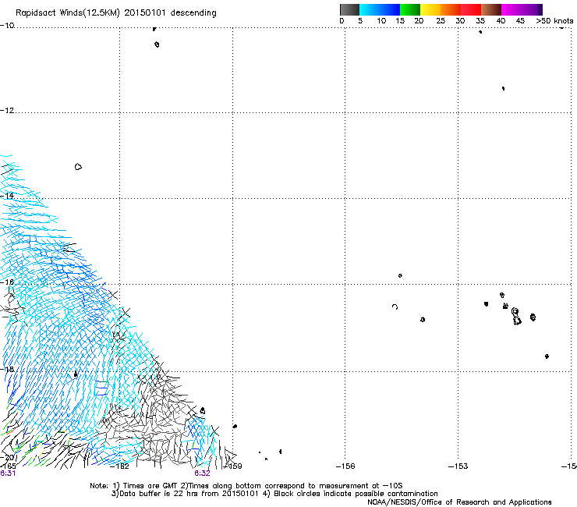Click the magenta 40-45 knots color band
This screenshot has width=577, height=507.
coord(512,9)
